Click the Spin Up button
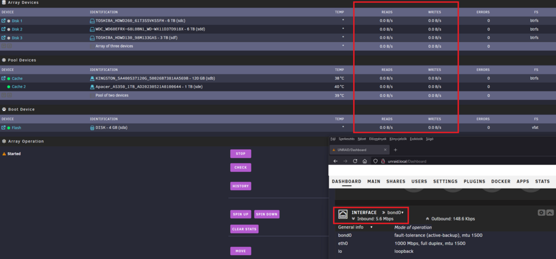This screenshot has height=259, width=556. [241, 215]
